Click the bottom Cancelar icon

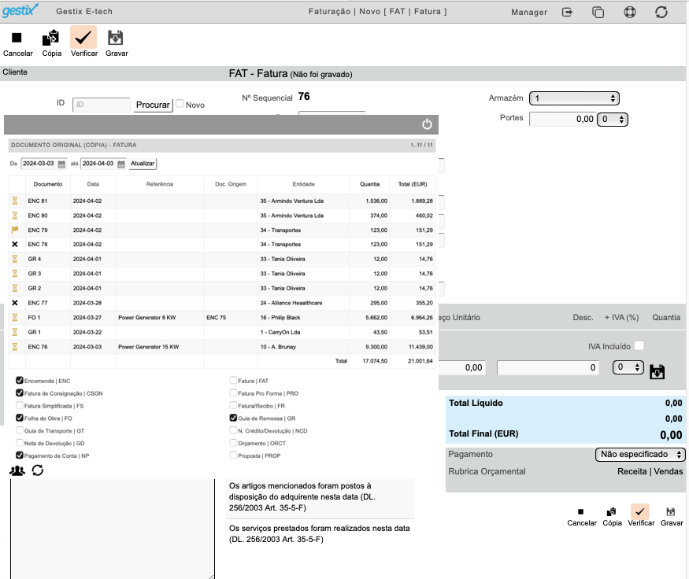tap(581, 511)
